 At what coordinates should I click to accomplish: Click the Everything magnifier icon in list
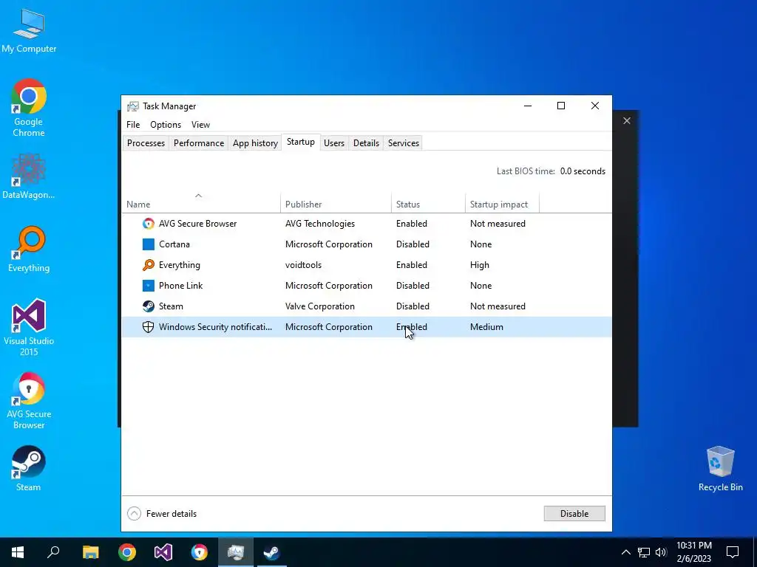pyautogui.click(x=148, y=265)
